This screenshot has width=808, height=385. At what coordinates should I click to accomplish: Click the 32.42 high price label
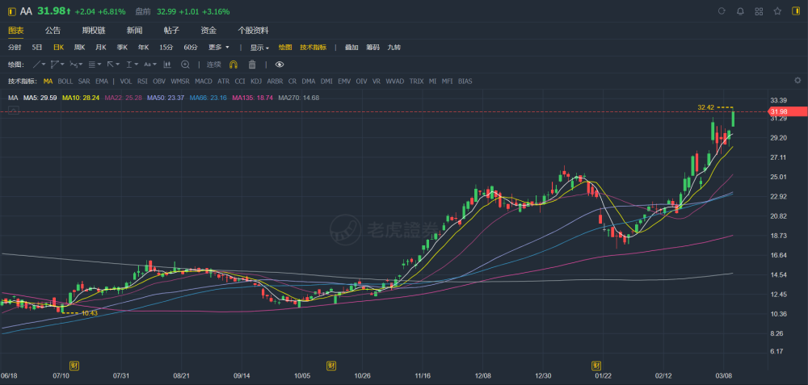point(706,107)
